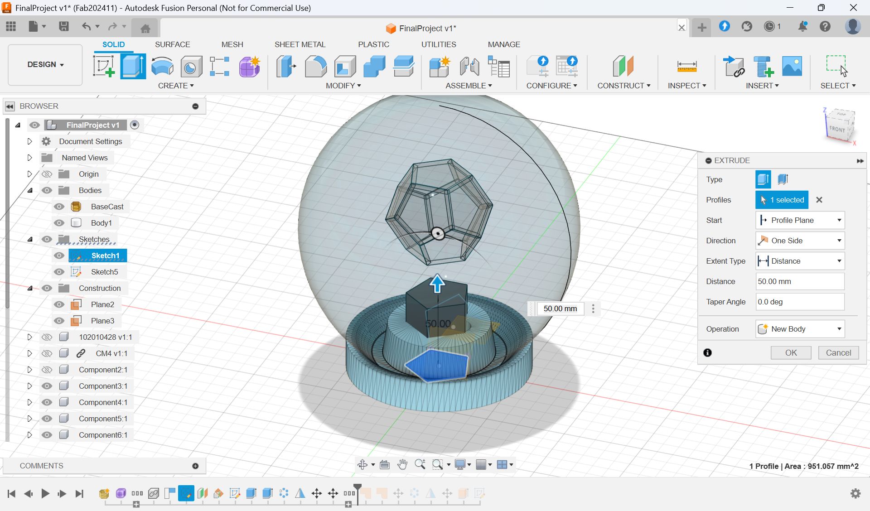Show the Origin folder
The image size is (870, 511).
tap(47, 174)
